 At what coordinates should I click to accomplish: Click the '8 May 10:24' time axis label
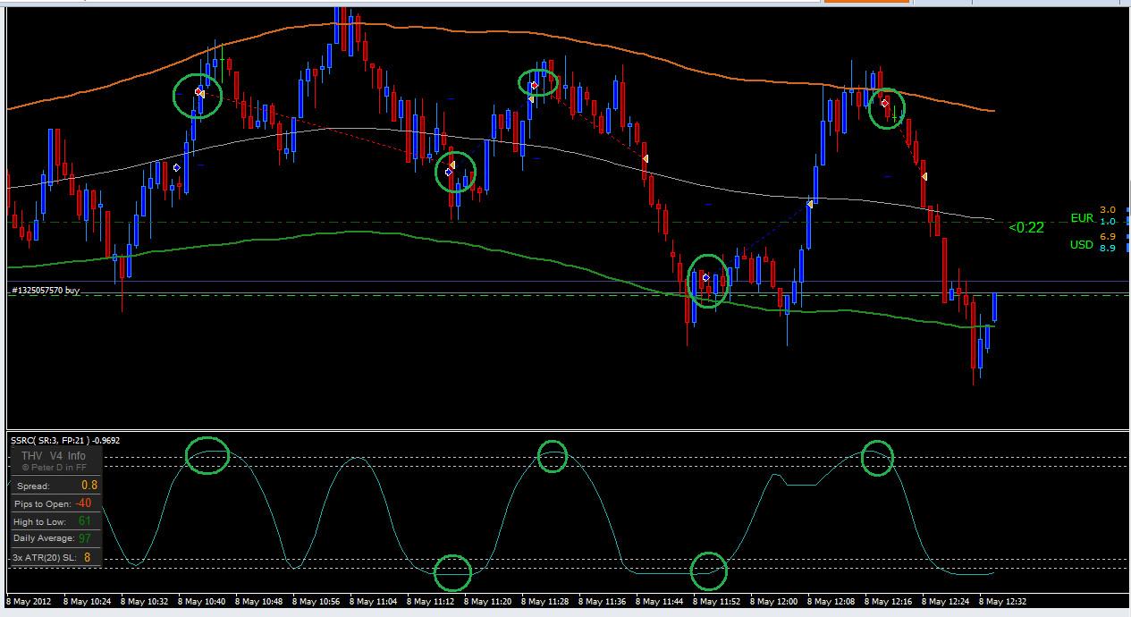[87, 601]
